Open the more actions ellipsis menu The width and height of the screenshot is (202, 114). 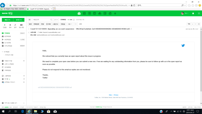[x=75, y=24]
